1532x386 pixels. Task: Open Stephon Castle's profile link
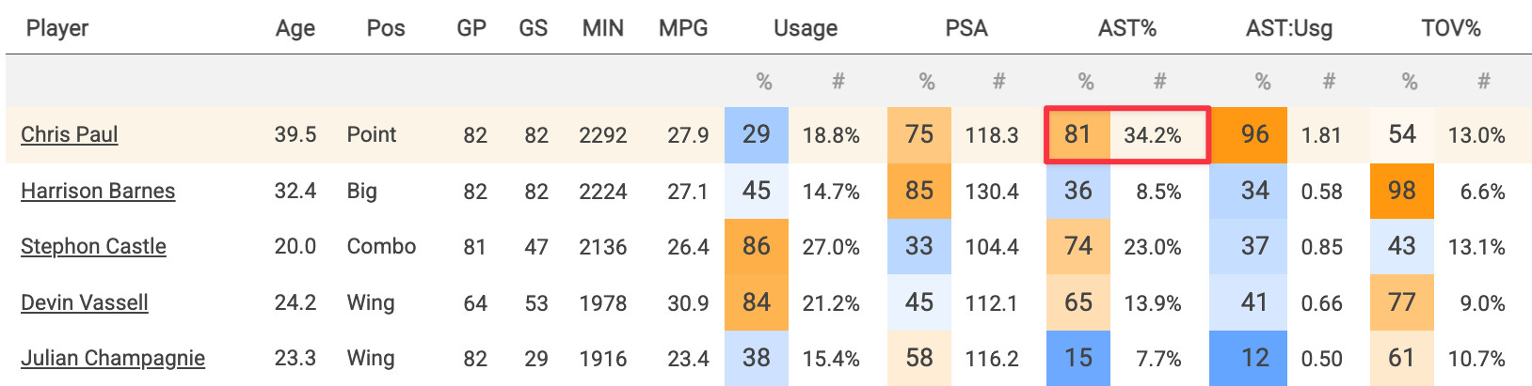tap(93, 246)
